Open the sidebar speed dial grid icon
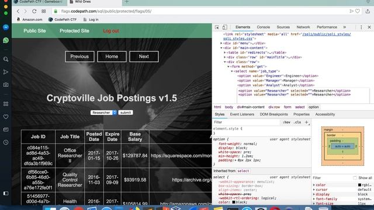This screenshot has width=374, height=210. click(x=6, y=104)
